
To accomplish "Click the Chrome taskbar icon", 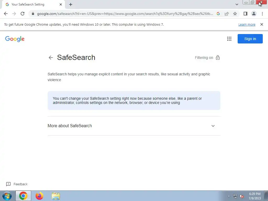I will pyautogui.click(x=23, y=196).
